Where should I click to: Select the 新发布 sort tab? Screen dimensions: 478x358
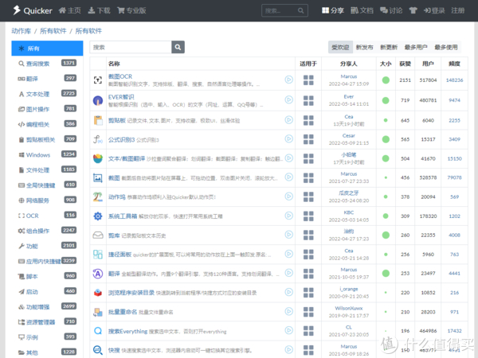[x=365, y=47]
